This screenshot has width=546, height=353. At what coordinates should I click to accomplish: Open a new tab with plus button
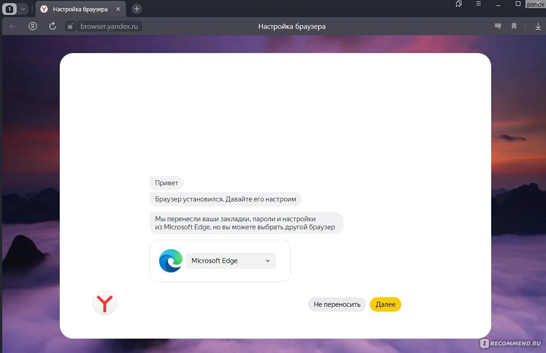[x=137, y=9]
